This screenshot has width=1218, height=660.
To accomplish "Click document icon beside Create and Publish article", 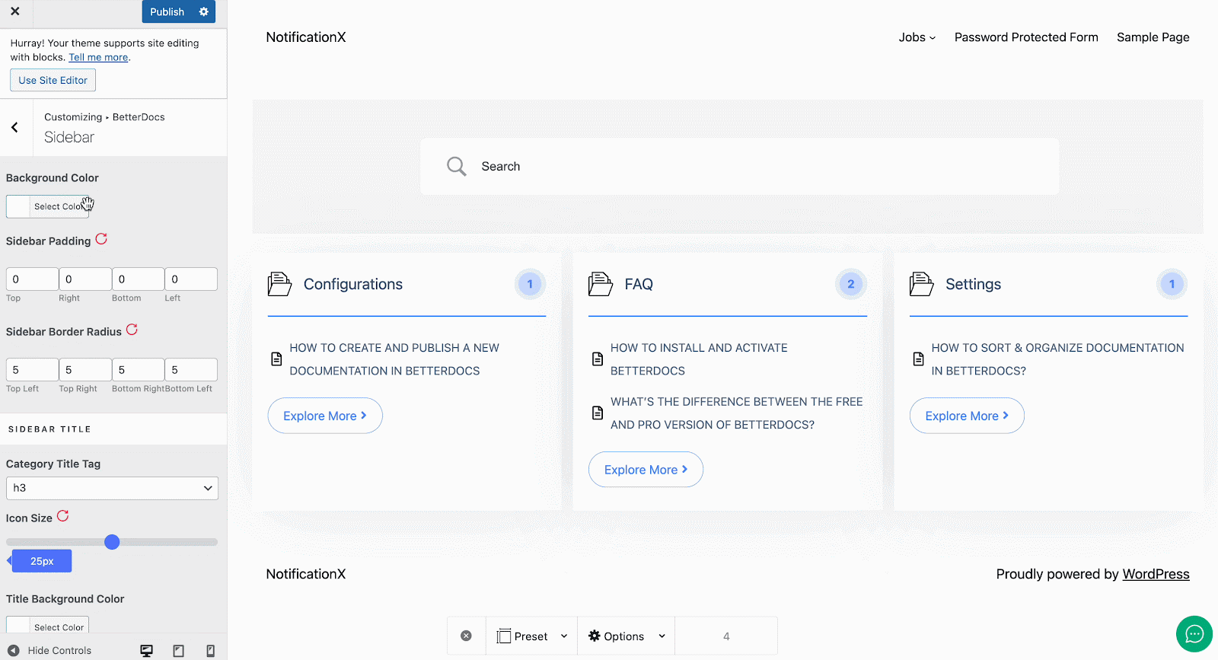I will point(277,359).
